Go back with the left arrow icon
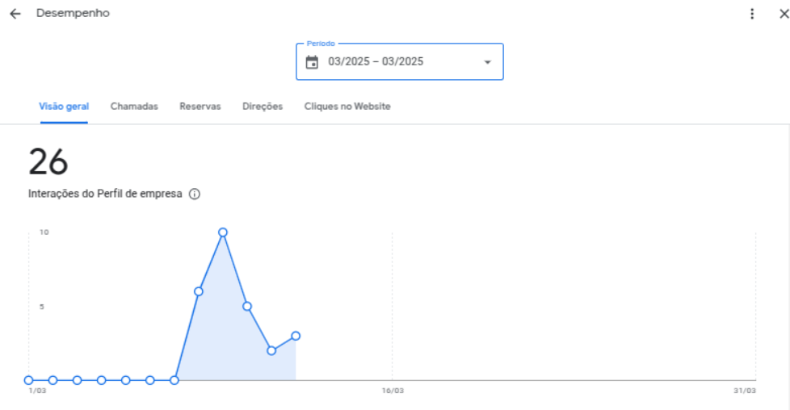This screenshot has width=790, height=410. click(x=15, y=14)
